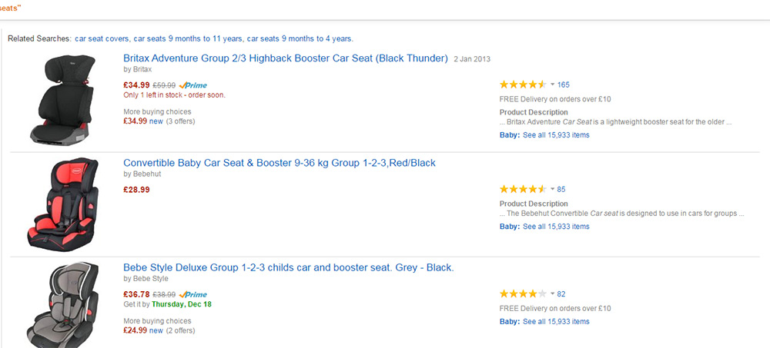
Task: Open Convertible Baby Car Seat & Booster title
Action: pos(280,163)
